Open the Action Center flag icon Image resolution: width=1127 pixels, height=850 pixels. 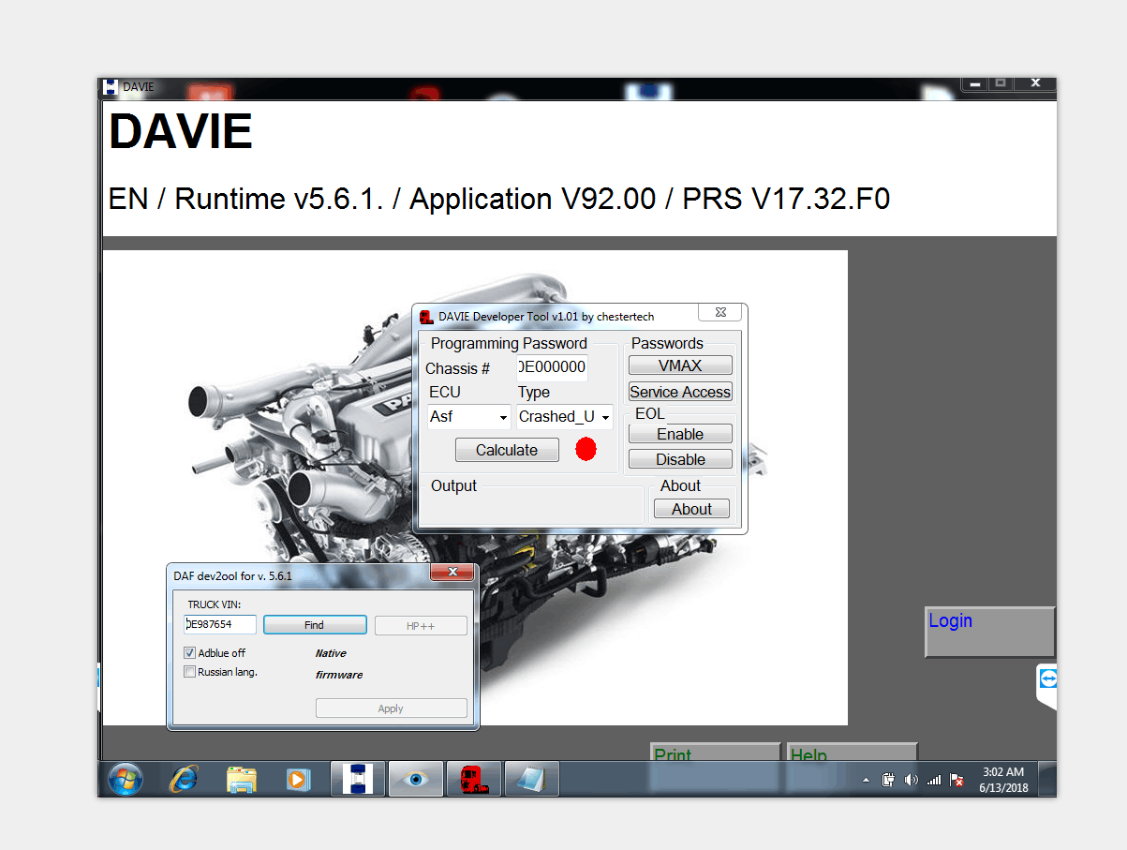(957, 780)
